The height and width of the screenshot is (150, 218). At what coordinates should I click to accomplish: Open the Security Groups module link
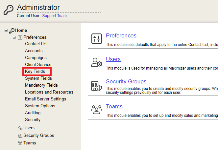126,81
